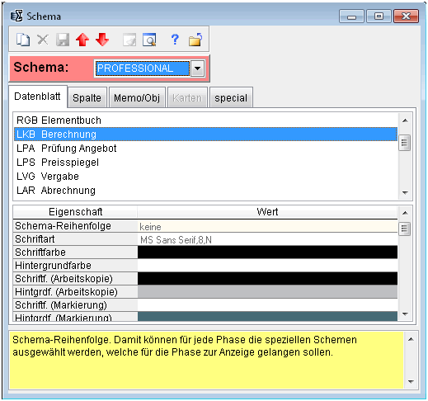Click the save floppy disk icon
The image size is (428, 401).
(63, 40)
